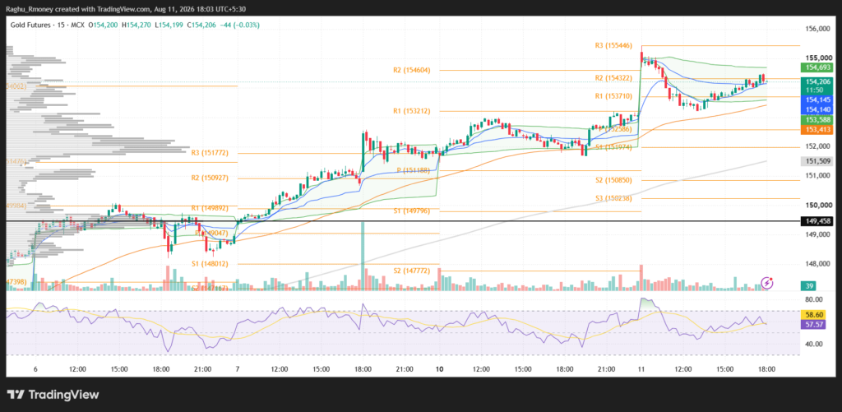Click the orange 153,413 price tag
This screenshot has height=412, width=842.
point(816,129)
